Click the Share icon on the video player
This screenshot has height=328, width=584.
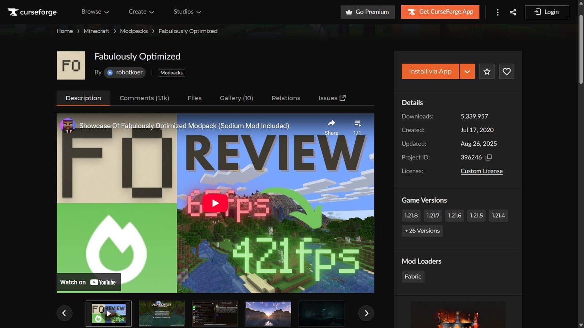pyautogui.click(x=331, y=123)
